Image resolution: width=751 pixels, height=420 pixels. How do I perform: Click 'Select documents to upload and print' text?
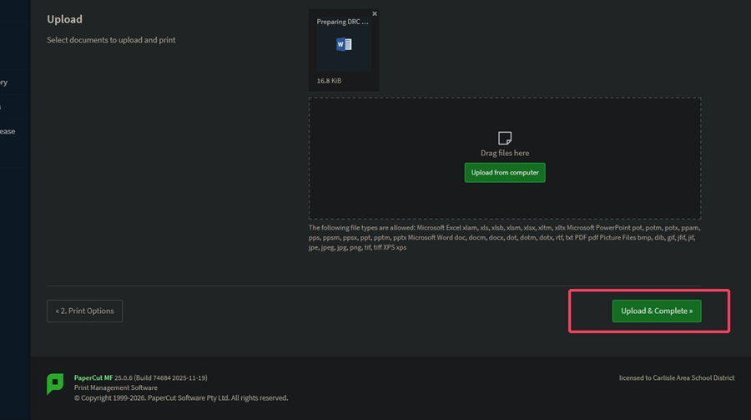click(111, 40)
